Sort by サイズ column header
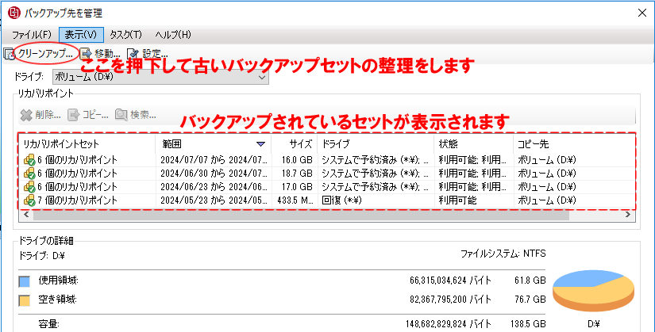The height and width of the screenshot is (332, 655). click(295, 144)
